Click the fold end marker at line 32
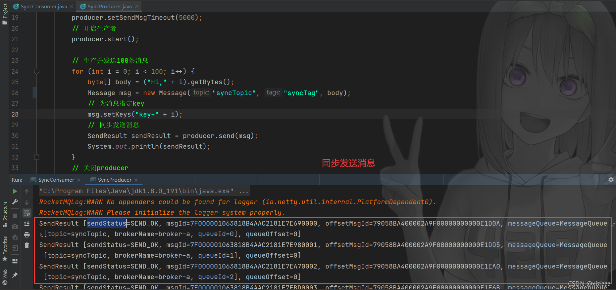 [x=37, y=157]
